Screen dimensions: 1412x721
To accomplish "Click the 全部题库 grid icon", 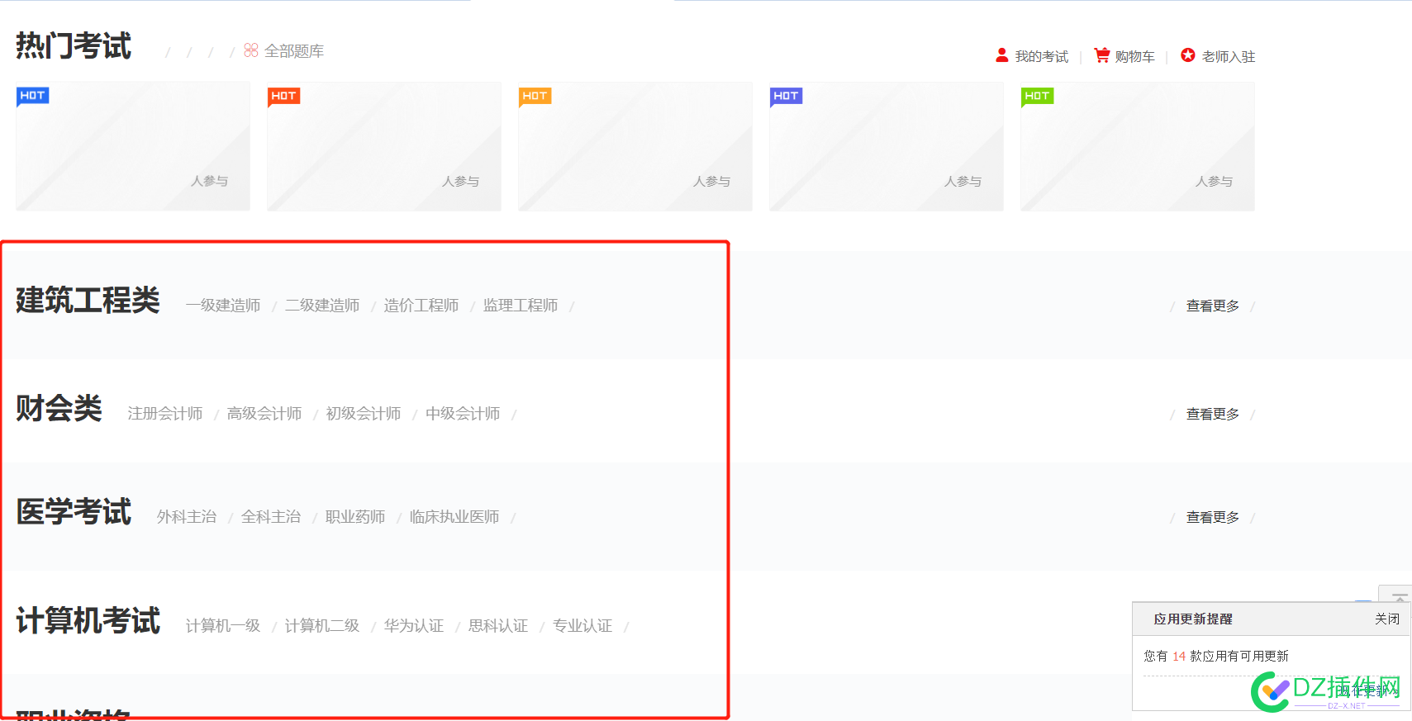I will 251,50.
